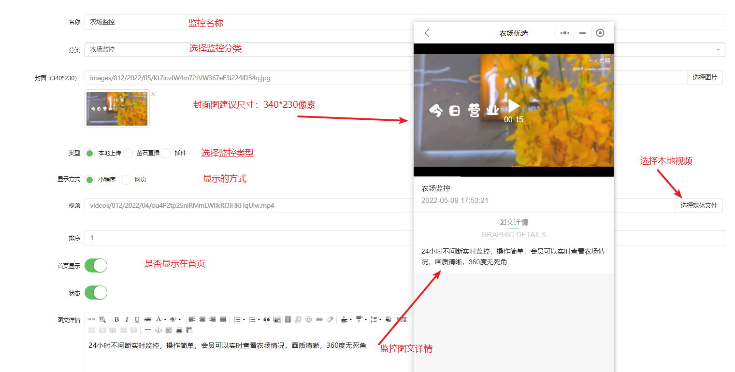735x372 pixels.
Task: Insert a hyperlink via chain icon
Action: click(x=319, y=319)
